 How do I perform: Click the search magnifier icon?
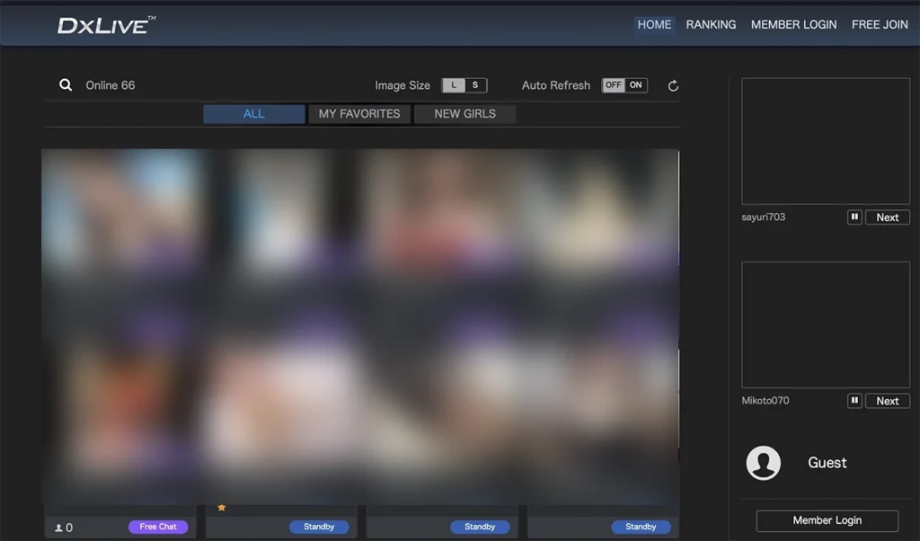pos(66,85)
